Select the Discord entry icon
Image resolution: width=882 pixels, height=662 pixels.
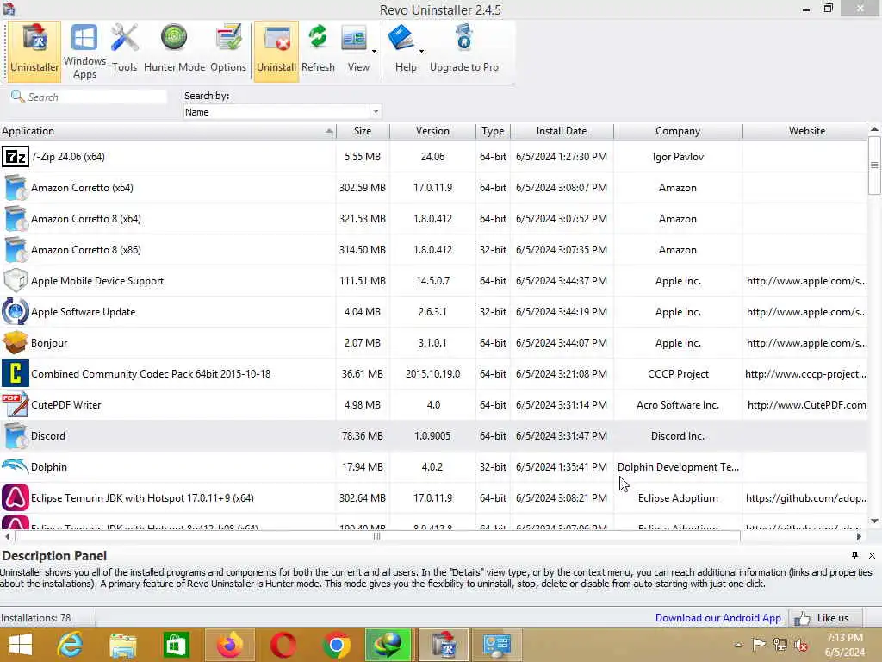[x=16, y=435]
